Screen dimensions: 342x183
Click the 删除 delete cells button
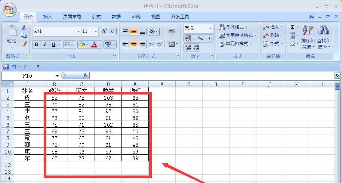[x=273, y=35]
